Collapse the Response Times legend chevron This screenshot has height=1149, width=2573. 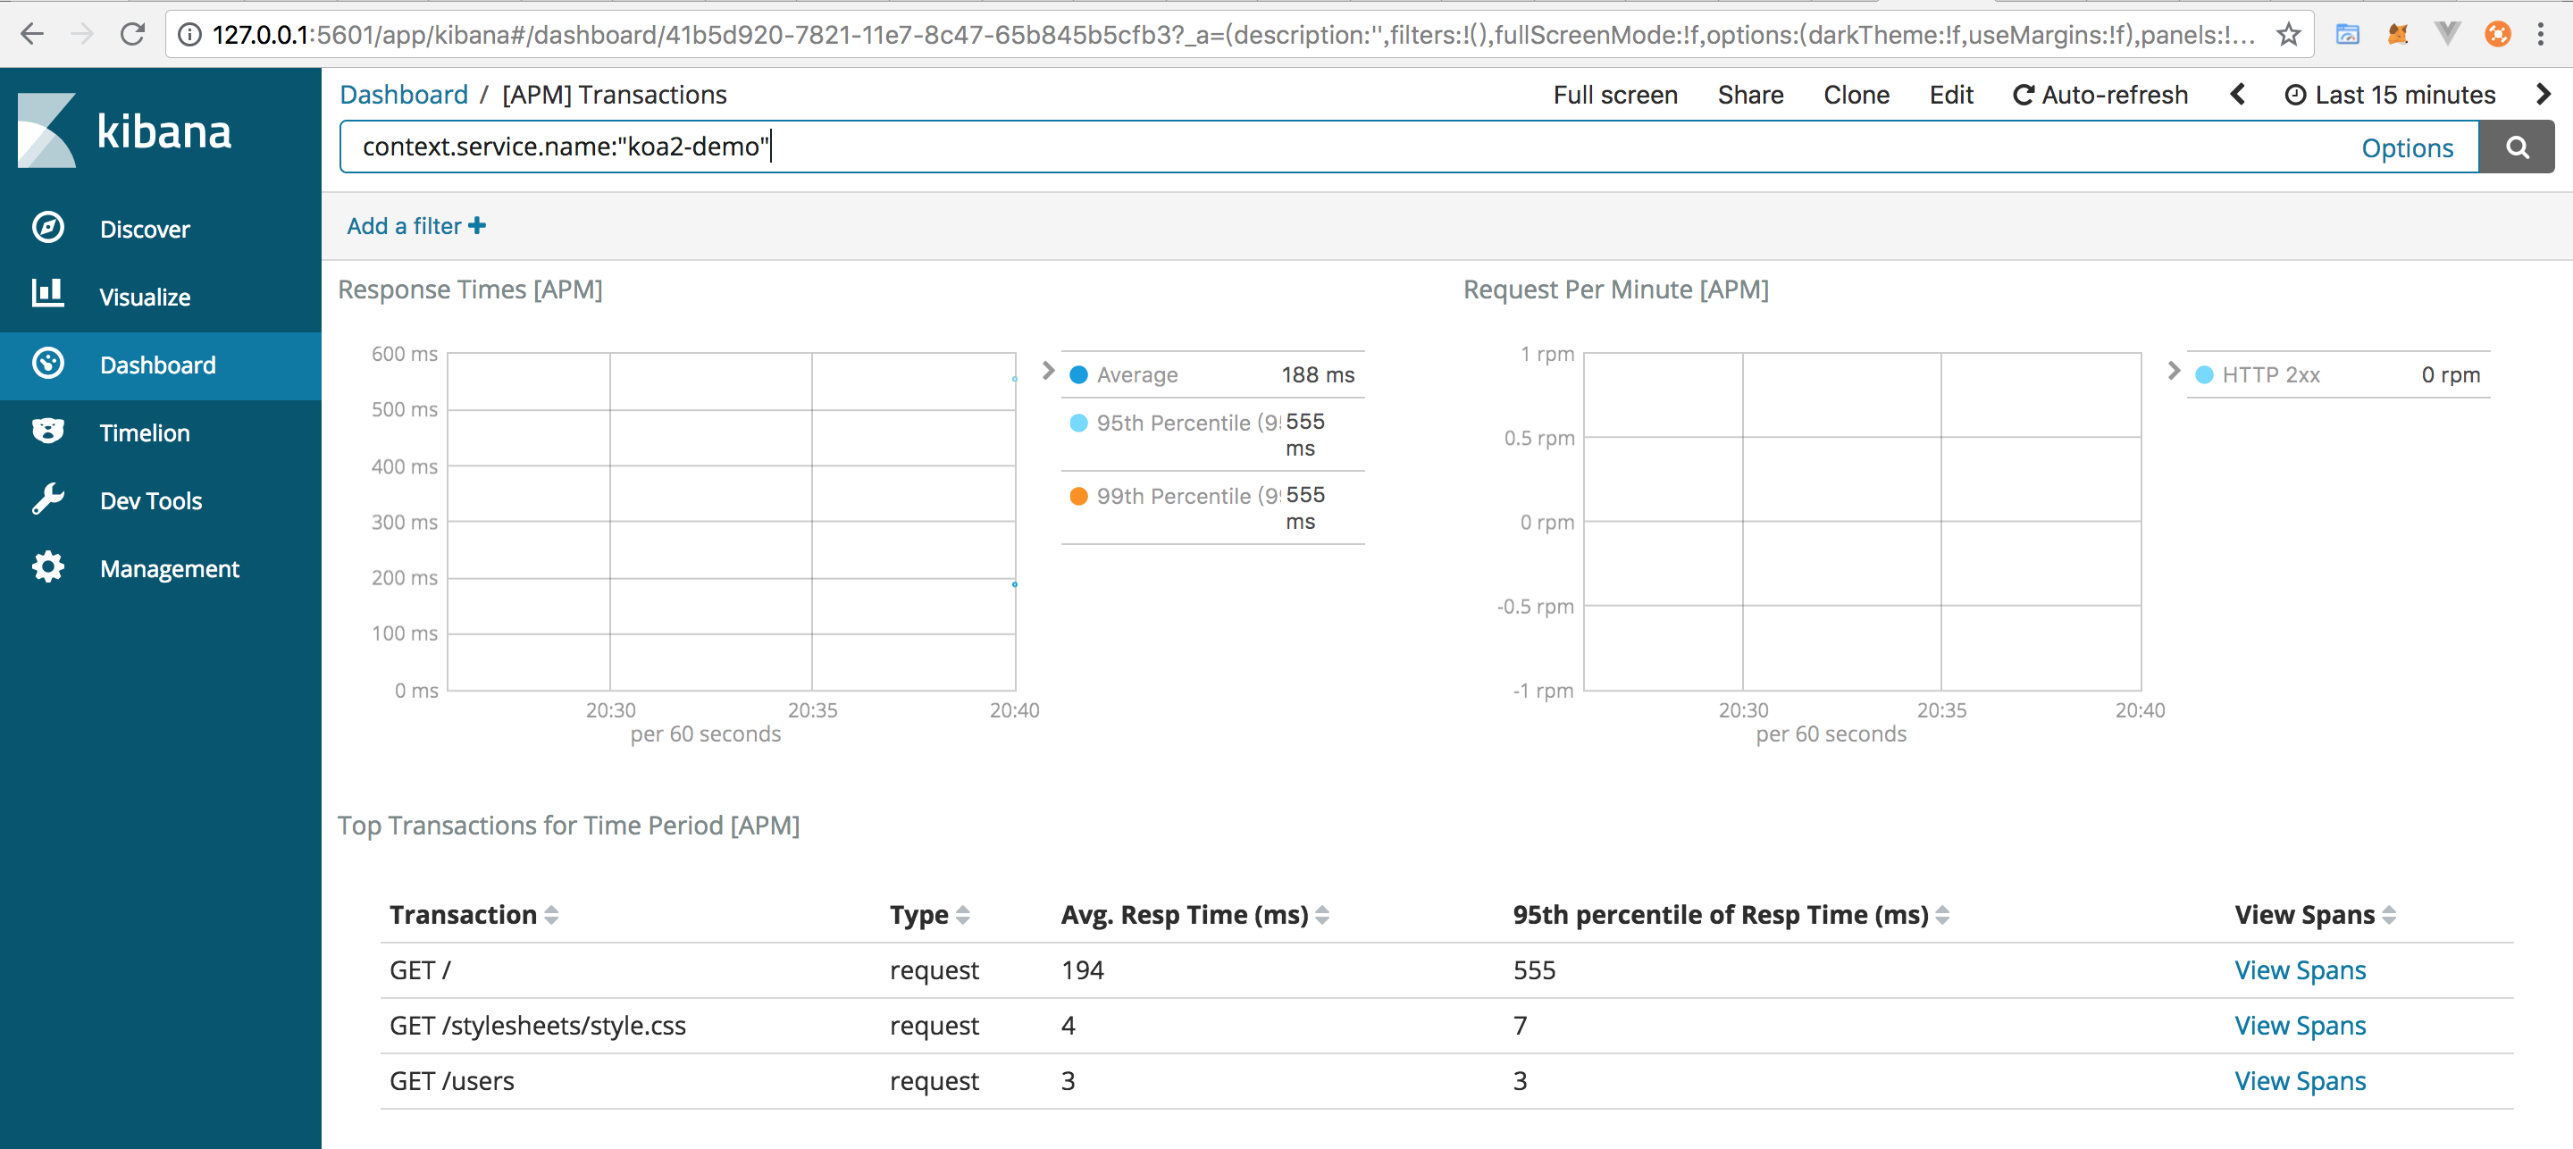1048,371
